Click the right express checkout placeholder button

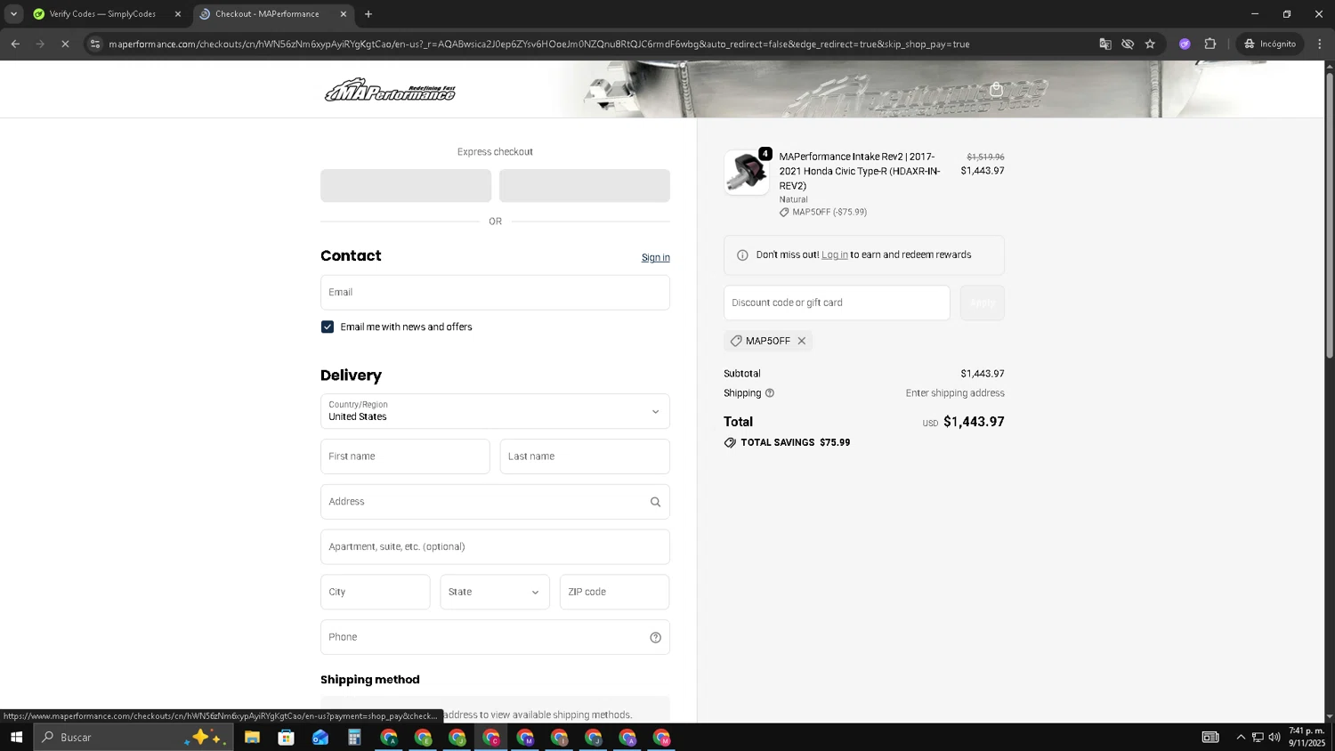[585, 186]
